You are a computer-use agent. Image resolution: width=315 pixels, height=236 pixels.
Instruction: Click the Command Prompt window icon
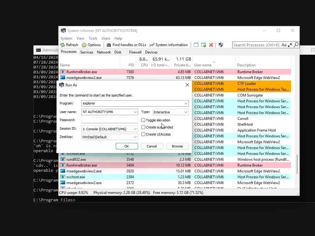click(38, 50)
